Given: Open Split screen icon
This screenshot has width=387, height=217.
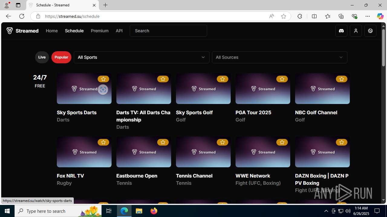Looking at the screenshot, I should click(x=314, y=16).
